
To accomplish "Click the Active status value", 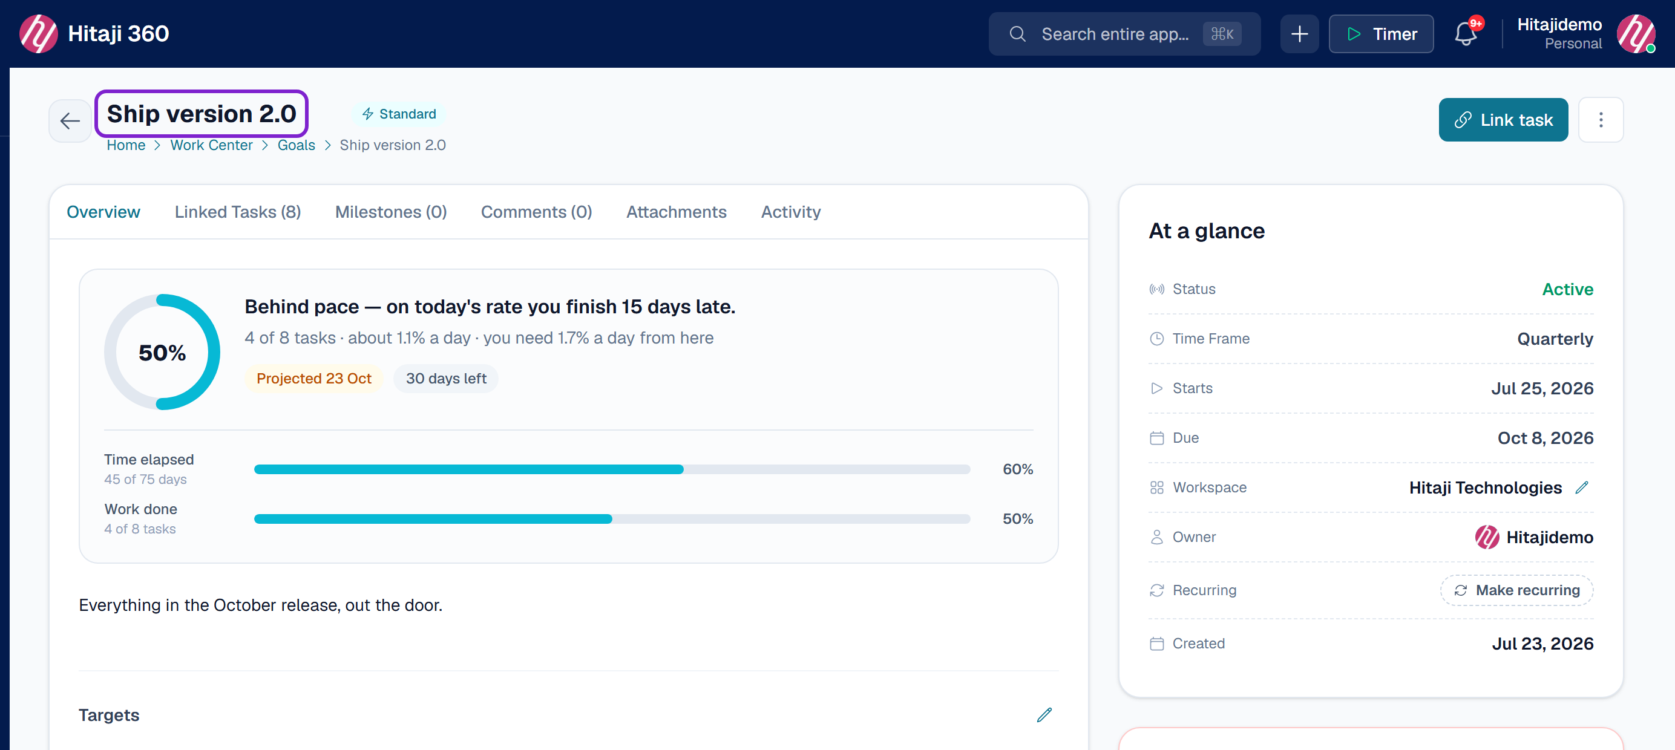I will (1568, 289).
